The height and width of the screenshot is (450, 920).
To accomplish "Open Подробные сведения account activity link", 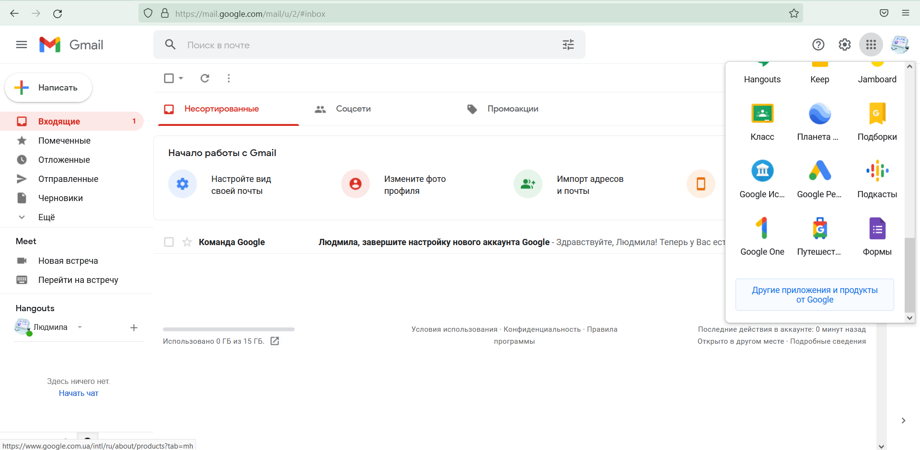I will (828, 341).
